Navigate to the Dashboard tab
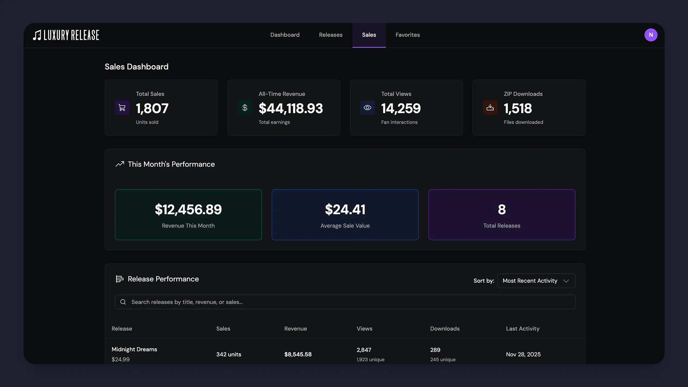 point(285,35)
